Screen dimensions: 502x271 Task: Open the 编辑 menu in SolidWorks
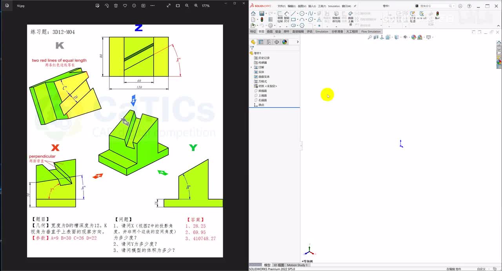(x=291, y=6)
